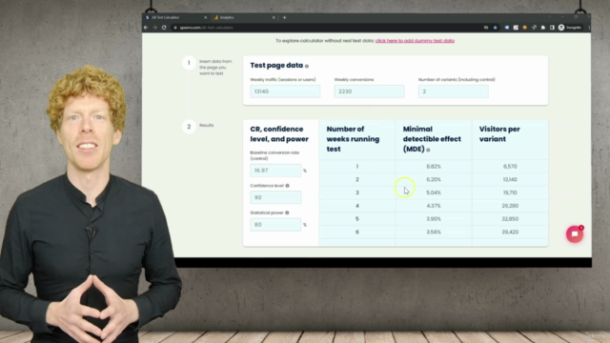Click the 6,570 visitors per variant value
610x343 pixels.
[510, 167]
